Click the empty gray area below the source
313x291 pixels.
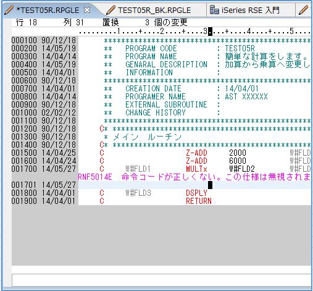click(161, 235)
